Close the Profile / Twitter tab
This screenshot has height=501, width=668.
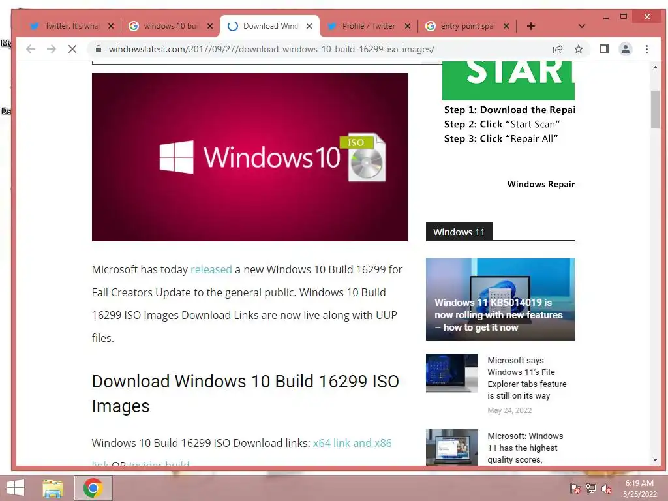[x=408, y=26]
